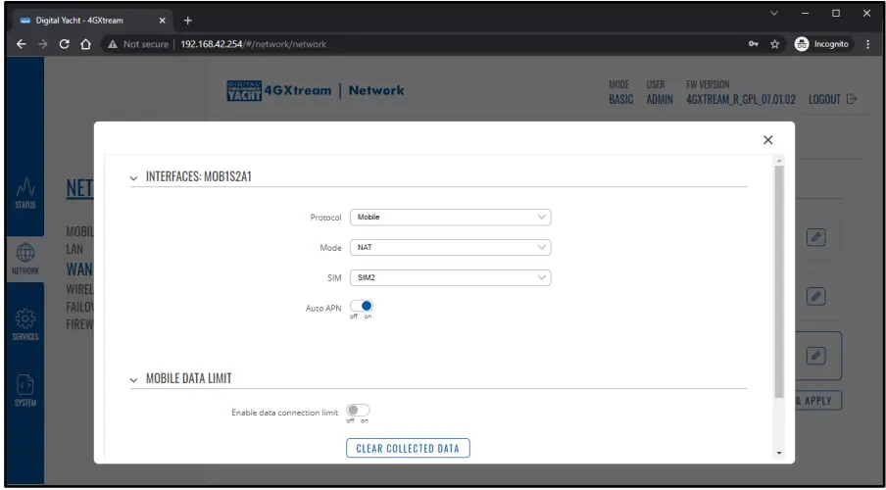Image resolution: width=886 pixels, height=490 pixels.
Task: Click the browser back arrow
Action: tap(19, 44)
